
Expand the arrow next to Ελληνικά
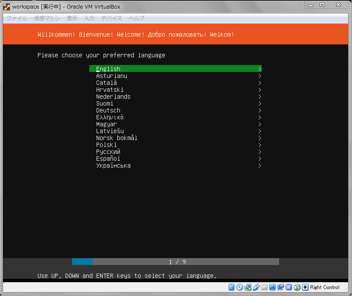260,118
